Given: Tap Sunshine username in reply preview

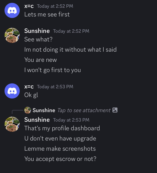Looking at the screenshot, I should pyautogui.click(x=44, y=110).
